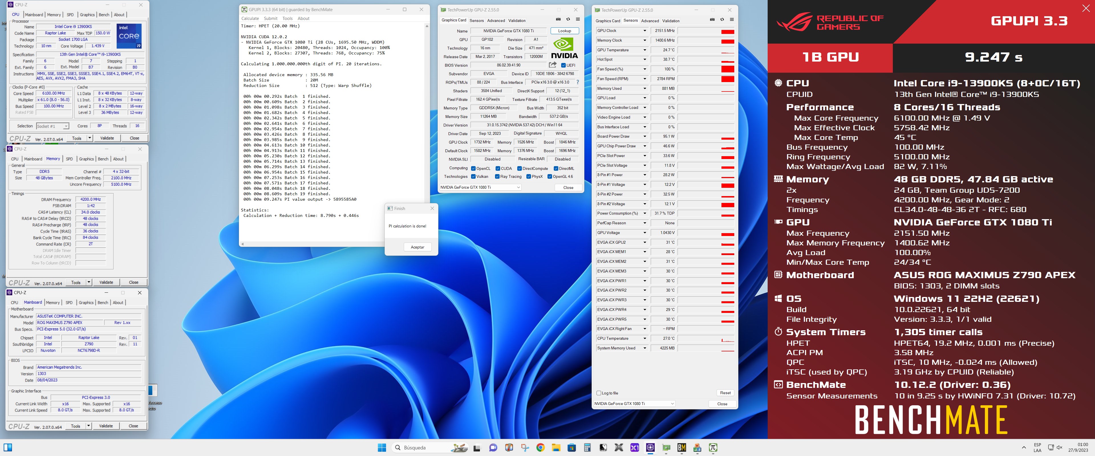Switch to Advanced tab in GPU-Z Graphics Card window
Image resolution: width=1095 pixels, height=456 pixels.
point(496,21)
